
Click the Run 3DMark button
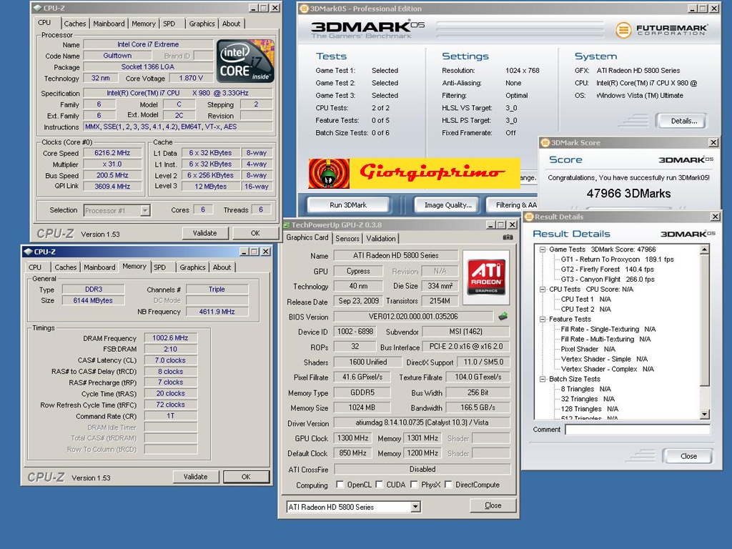[348, 205]
